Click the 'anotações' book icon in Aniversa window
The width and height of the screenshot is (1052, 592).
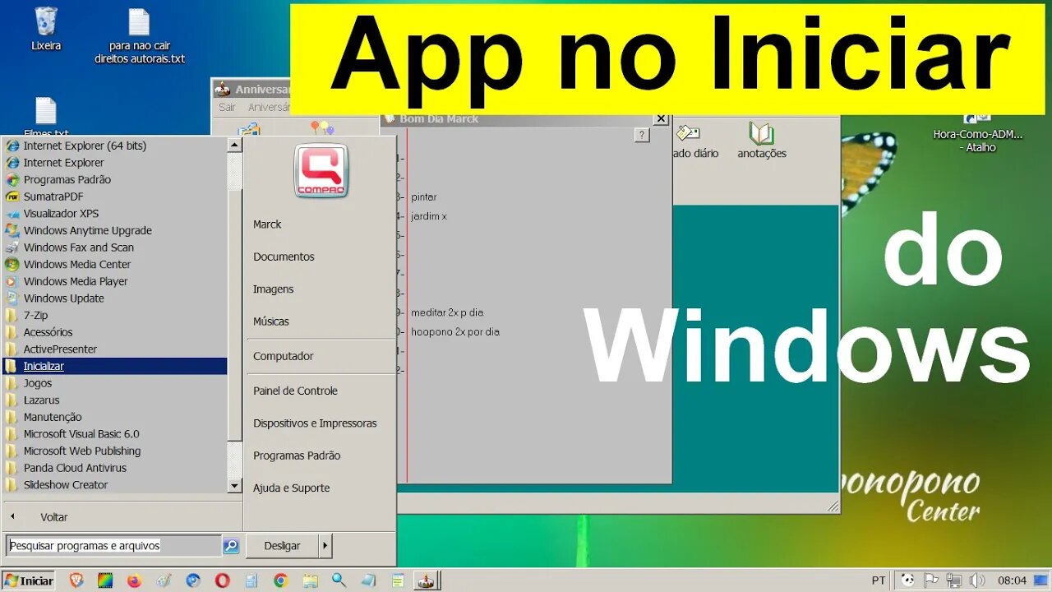point(762,140)
